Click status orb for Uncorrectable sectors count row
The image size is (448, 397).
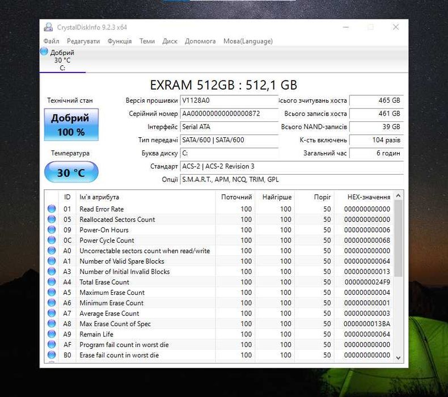(52, 250)
